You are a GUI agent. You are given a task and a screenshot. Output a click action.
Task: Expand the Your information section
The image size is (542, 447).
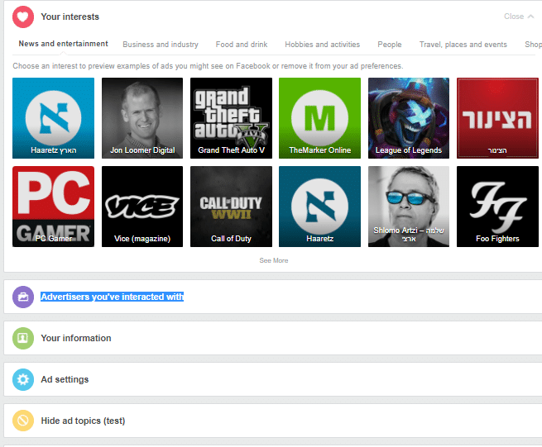pos(273,338)
